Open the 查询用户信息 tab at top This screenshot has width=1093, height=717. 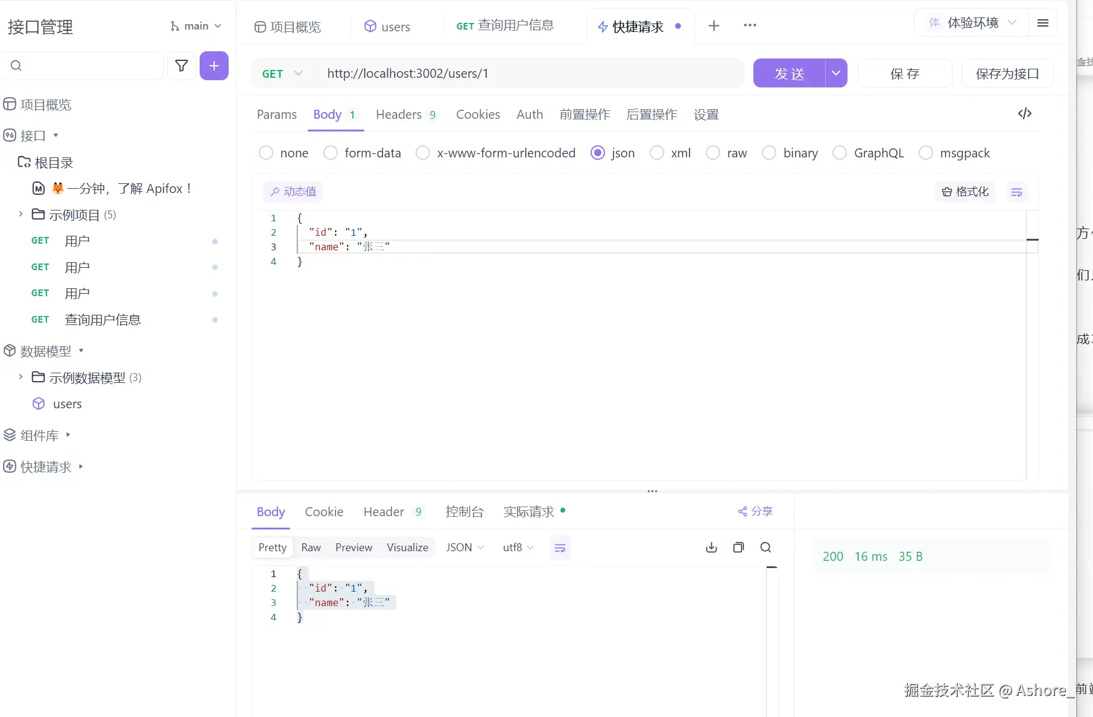point(505,26)
